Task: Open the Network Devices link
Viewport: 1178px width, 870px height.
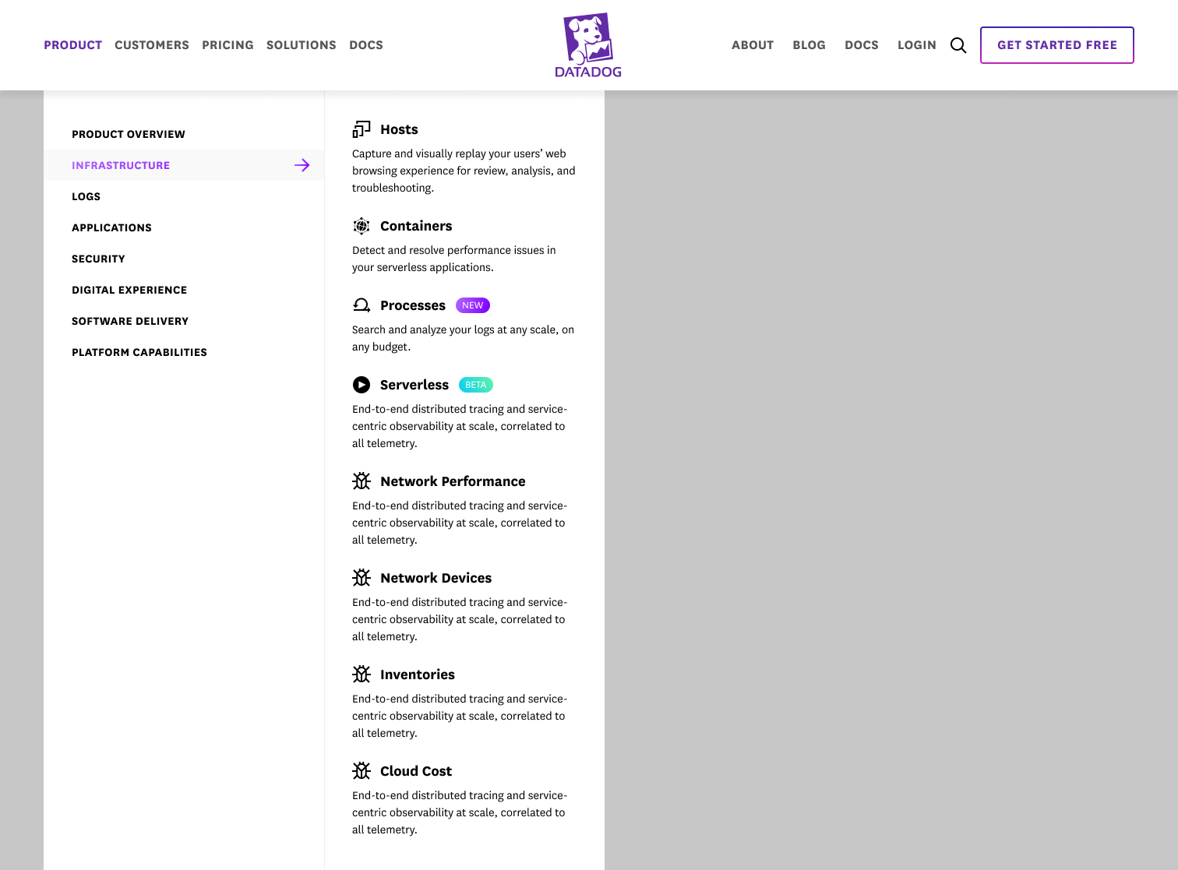Action: click(436, 578)
